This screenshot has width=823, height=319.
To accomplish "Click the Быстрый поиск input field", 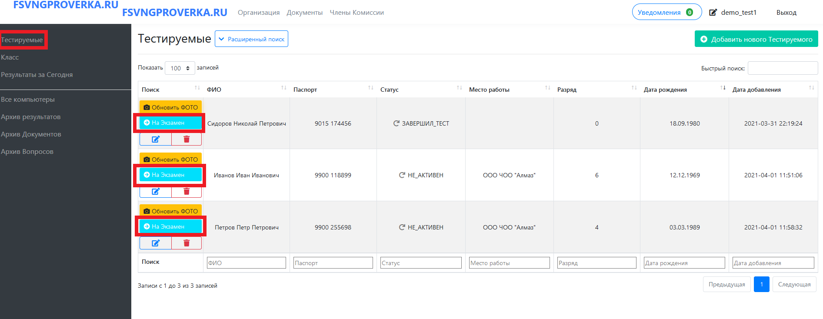I will pos(782,68).
